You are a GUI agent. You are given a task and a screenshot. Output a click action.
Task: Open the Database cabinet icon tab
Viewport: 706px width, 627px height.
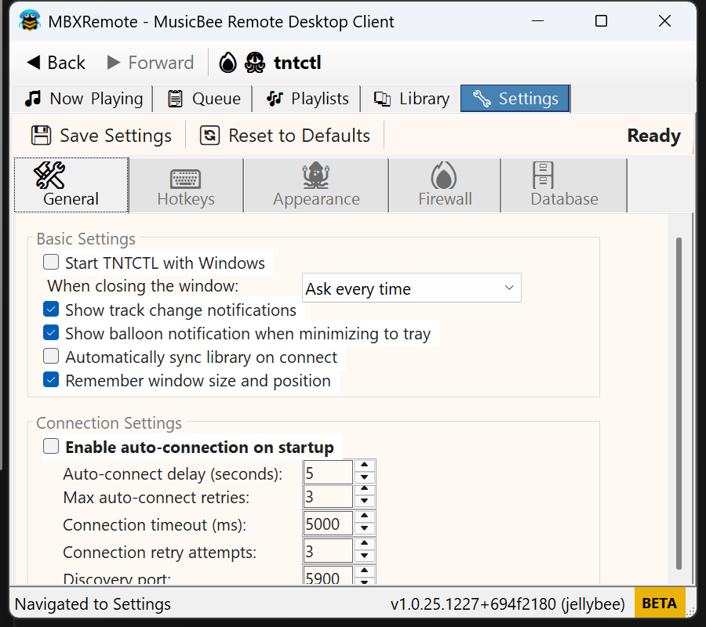(x=564, y=185)
